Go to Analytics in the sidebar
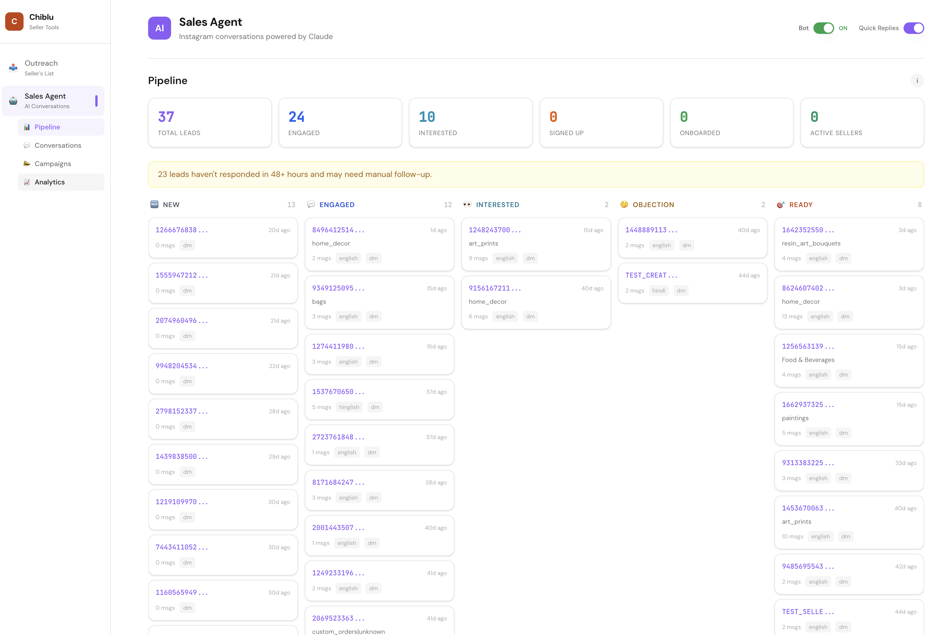Screen dimensions: 934x635 coord(61,182)
